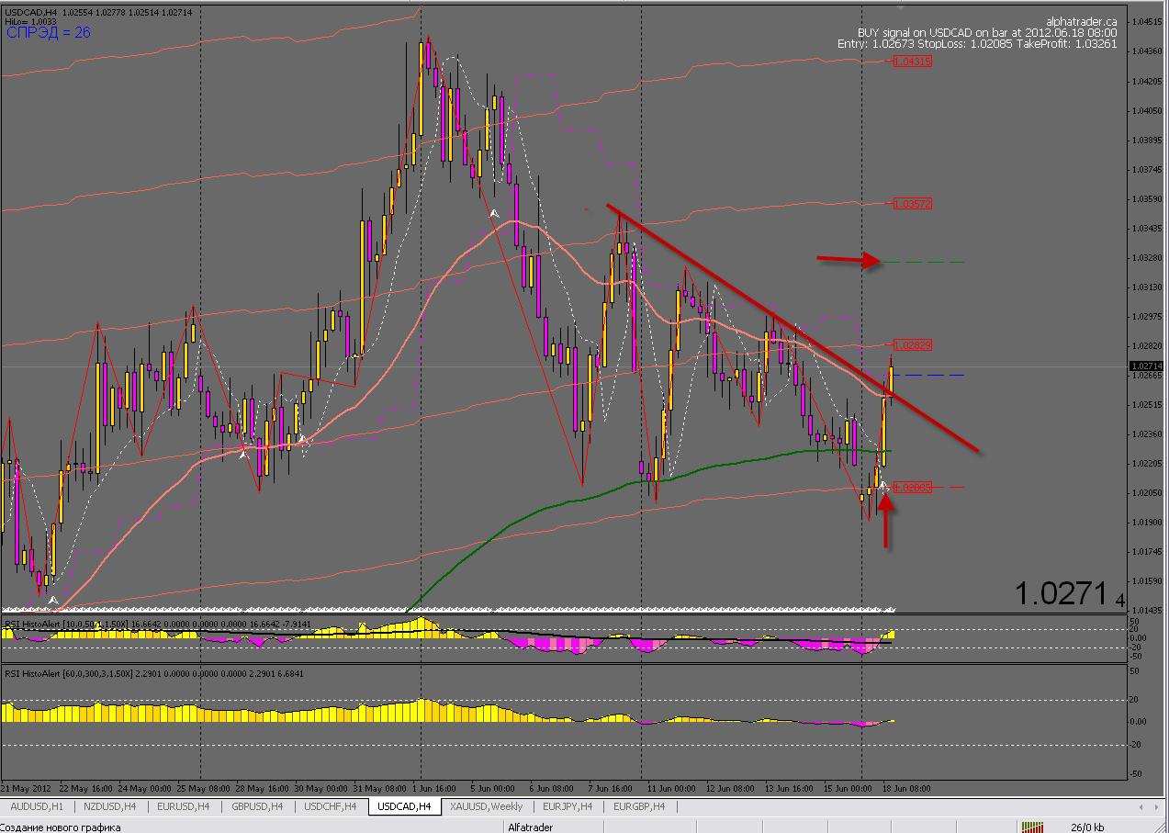Click the red 1.02085 stop-loss price label
Viewport: 1169px width, 833px height.
913,488
